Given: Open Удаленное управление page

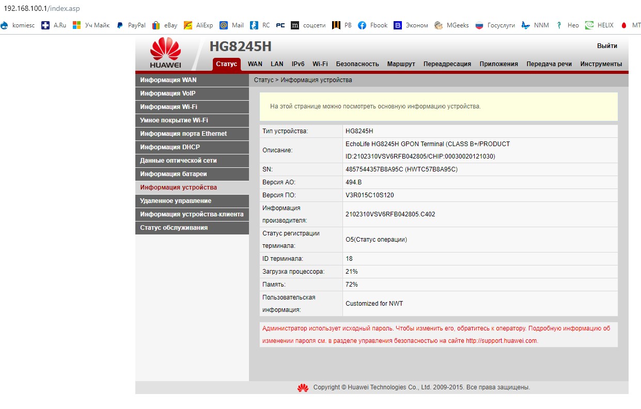Looking at the screenshot, I should [x=192, y=201].
